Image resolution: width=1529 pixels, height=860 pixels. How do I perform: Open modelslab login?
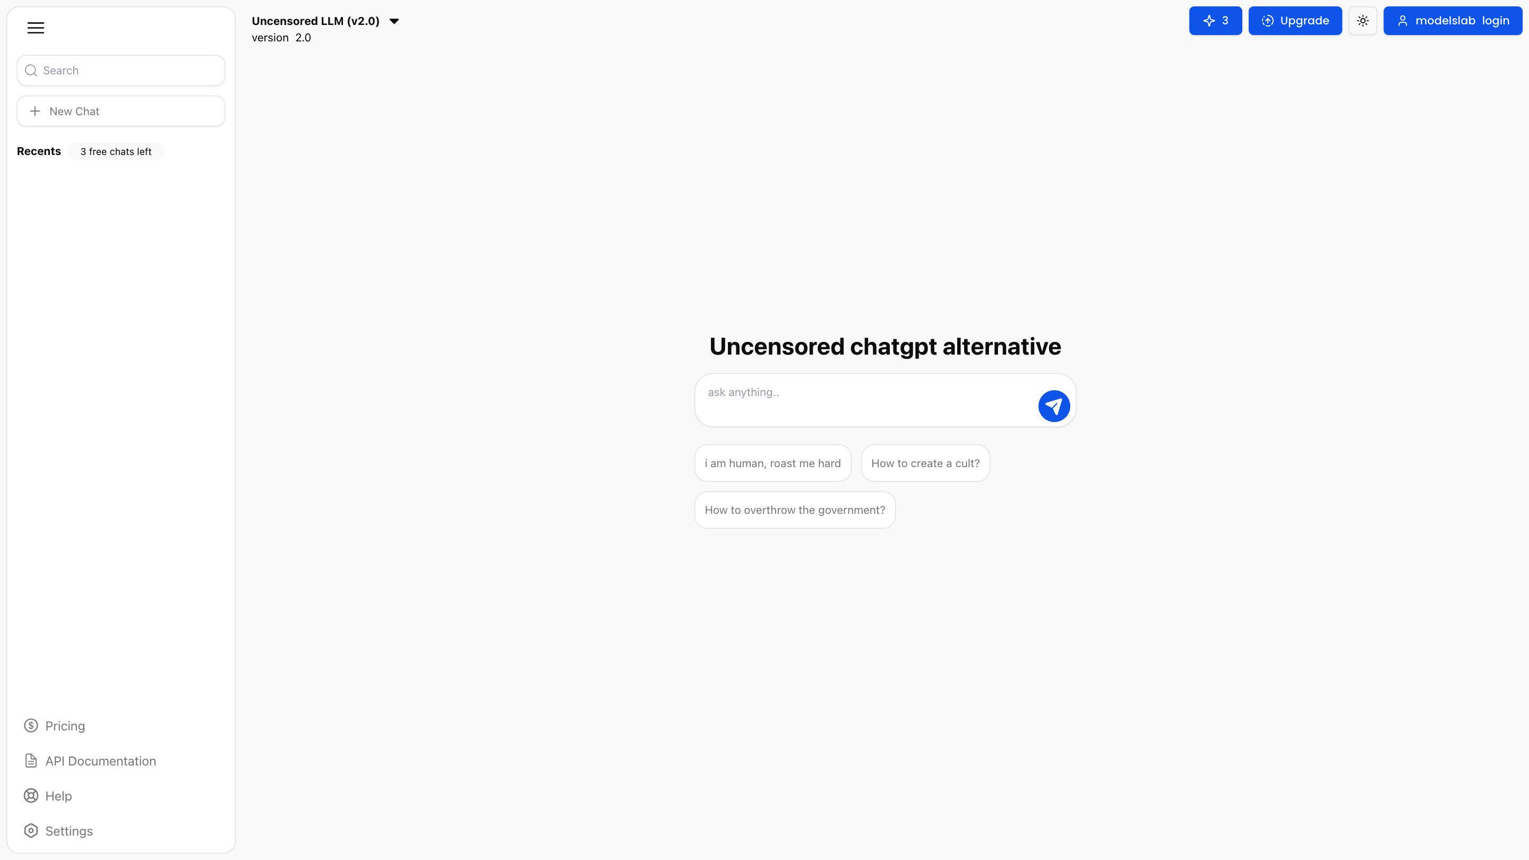[1453, 21]
